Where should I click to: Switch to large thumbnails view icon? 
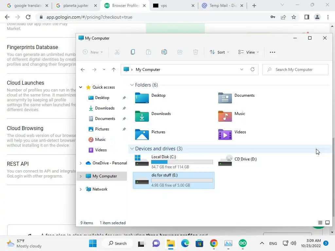(x=327, y=223)
